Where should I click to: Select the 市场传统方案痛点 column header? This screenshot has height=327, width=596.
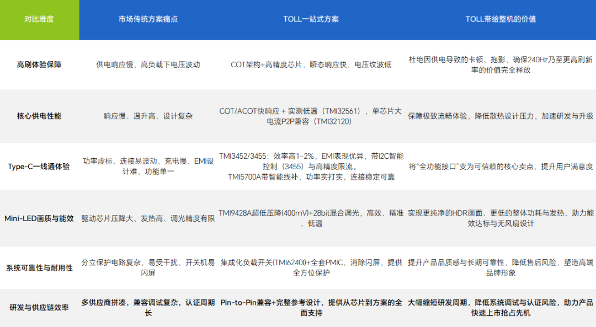(148, 19)
